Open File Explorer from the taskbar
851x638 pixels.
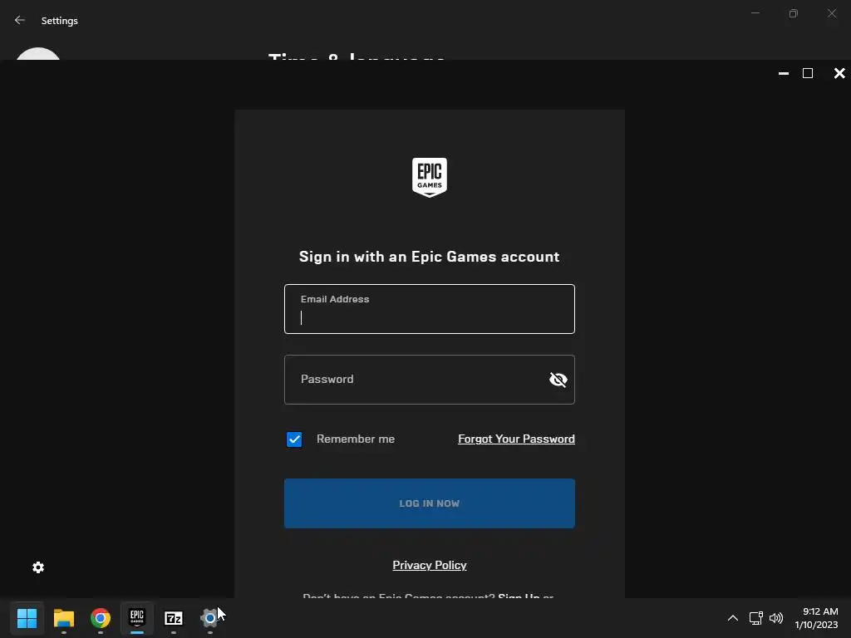click(63, 618)
